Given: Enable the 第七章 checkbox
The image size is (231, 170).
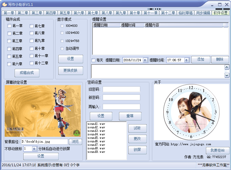Looking at the screenshot, I should click(32, 26).
